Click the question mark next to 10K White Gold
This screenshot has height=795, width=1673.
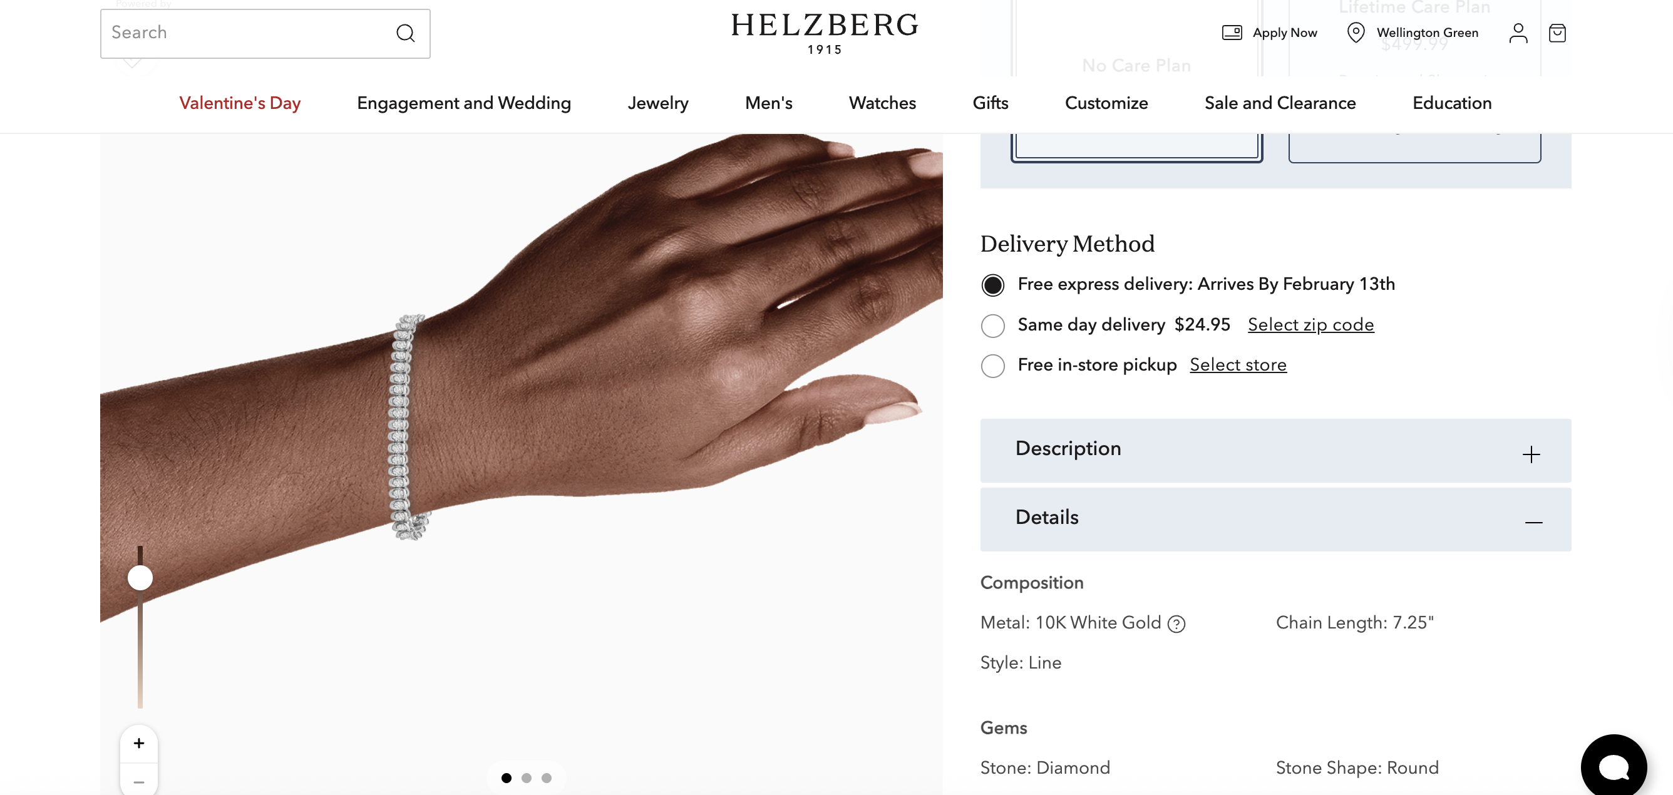pyautogui.click(x=1176, y=624)
